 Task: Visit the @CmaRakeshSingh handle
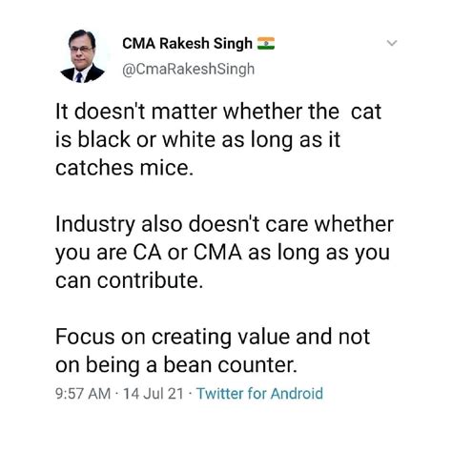189,70
